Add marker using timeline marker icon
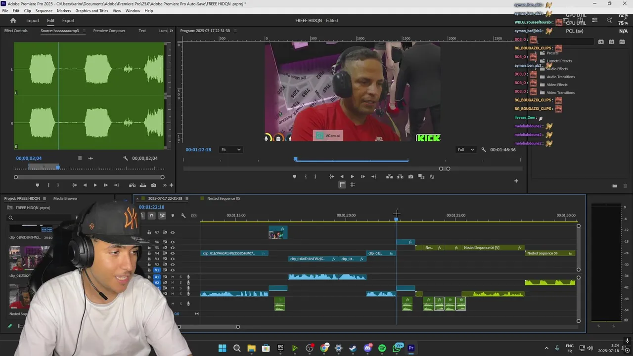The width and height of the screenshot is (633, 356). pos(173,216)
